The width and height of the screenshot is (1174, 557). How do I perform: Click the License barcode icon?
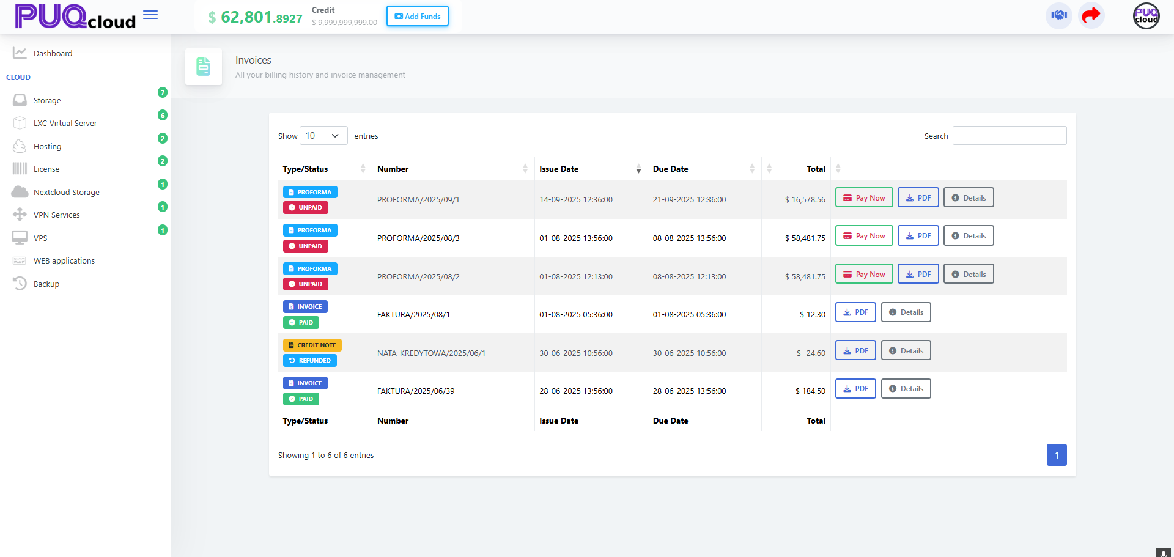20,169
